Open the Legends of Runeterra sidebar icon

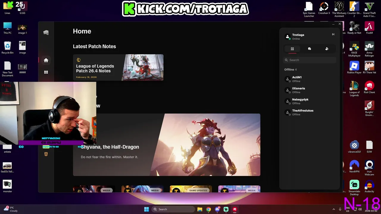click(46, 154)
